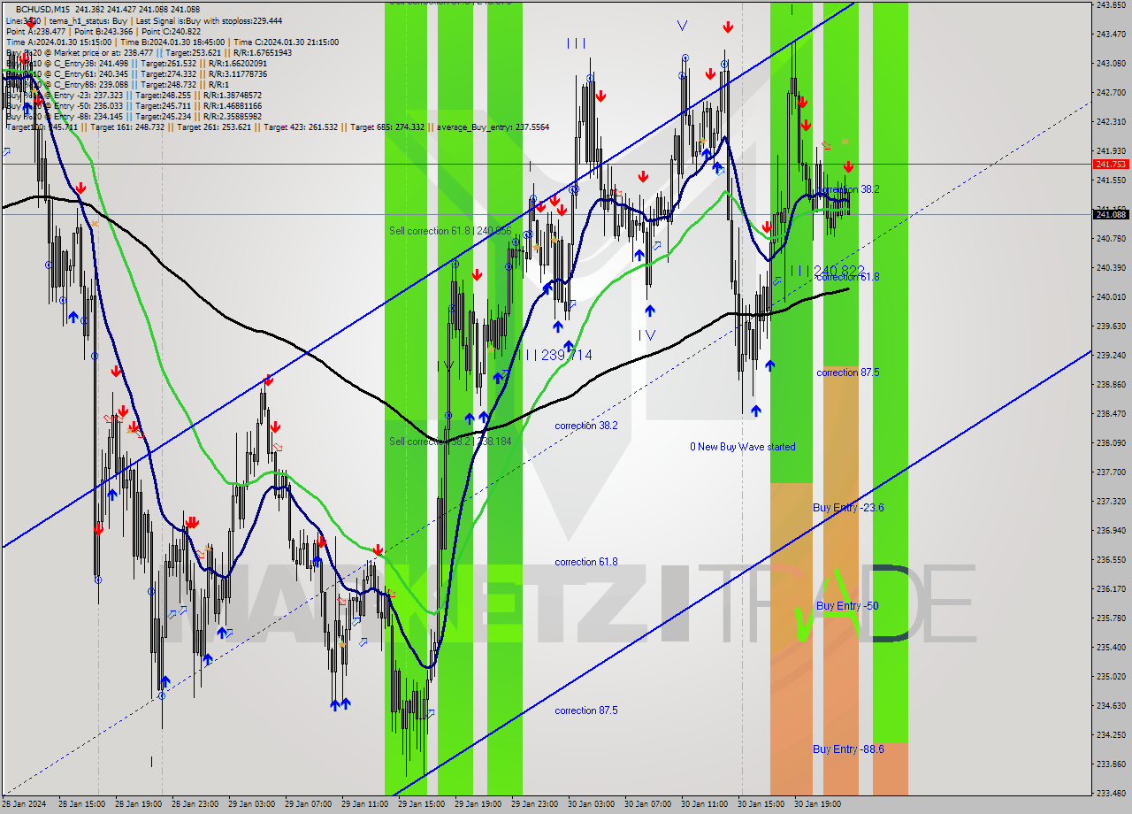Click the '28 Jan 15:00' time label
The image size is (1132, 814).
(82, 805)
